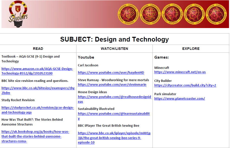Click the Scholars lightbulb logo
The image size is (230, 148).
[x=18, y=14]
